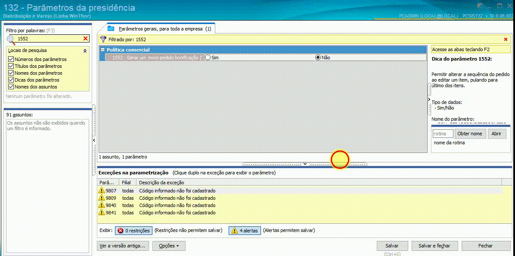Click the folder icon on Parâmetros gerais tab

(x=111, y=28)
